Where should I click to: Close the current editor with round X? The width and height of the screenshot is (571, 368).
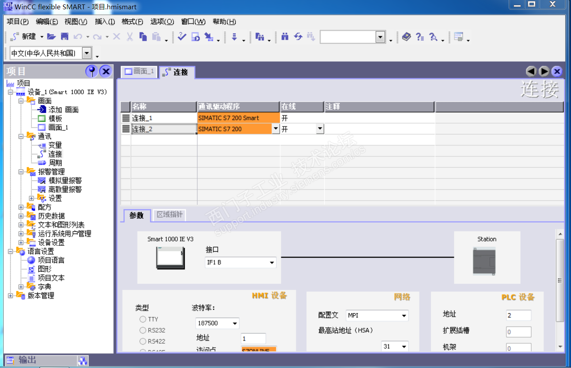(557, 71)
